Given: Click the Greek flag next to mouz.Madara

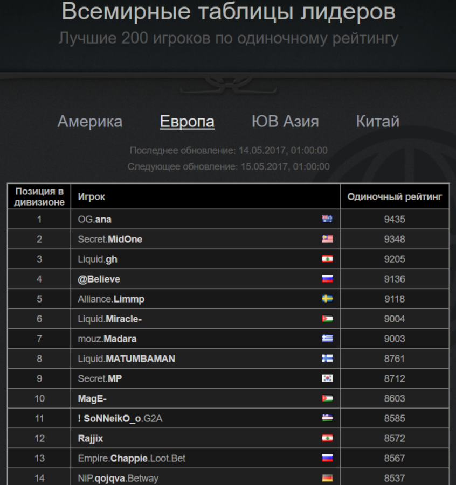Looking at the screenshot, I should coord(327,339).
